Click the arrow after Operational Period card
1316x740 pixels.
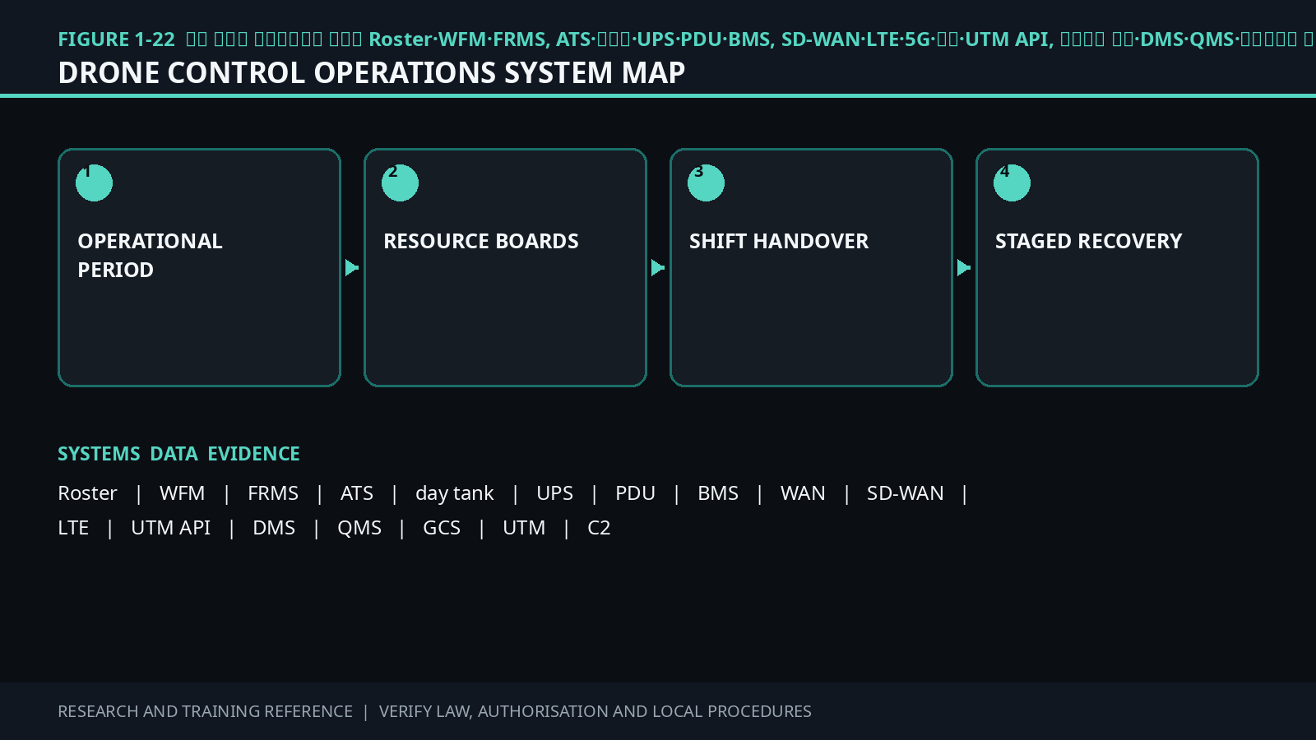352,267
